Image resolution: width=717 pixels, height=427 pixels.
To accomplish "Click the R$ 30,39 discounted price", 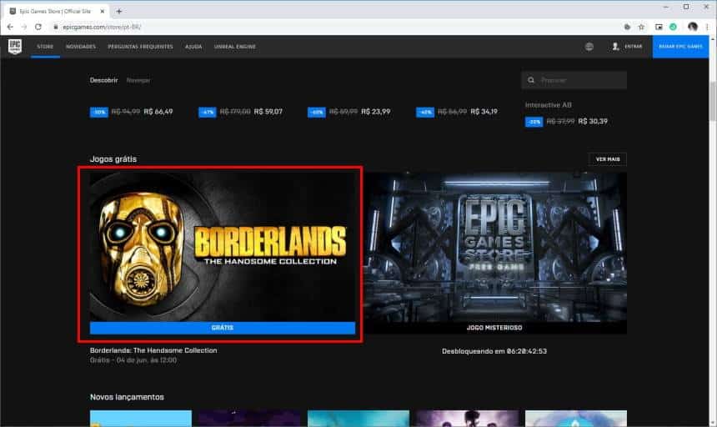I will click(593, 121).
